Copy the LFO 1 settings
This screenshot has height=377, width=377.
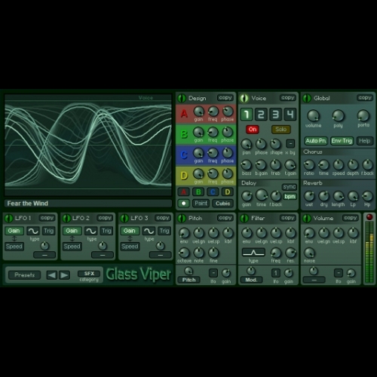(47, 218)
